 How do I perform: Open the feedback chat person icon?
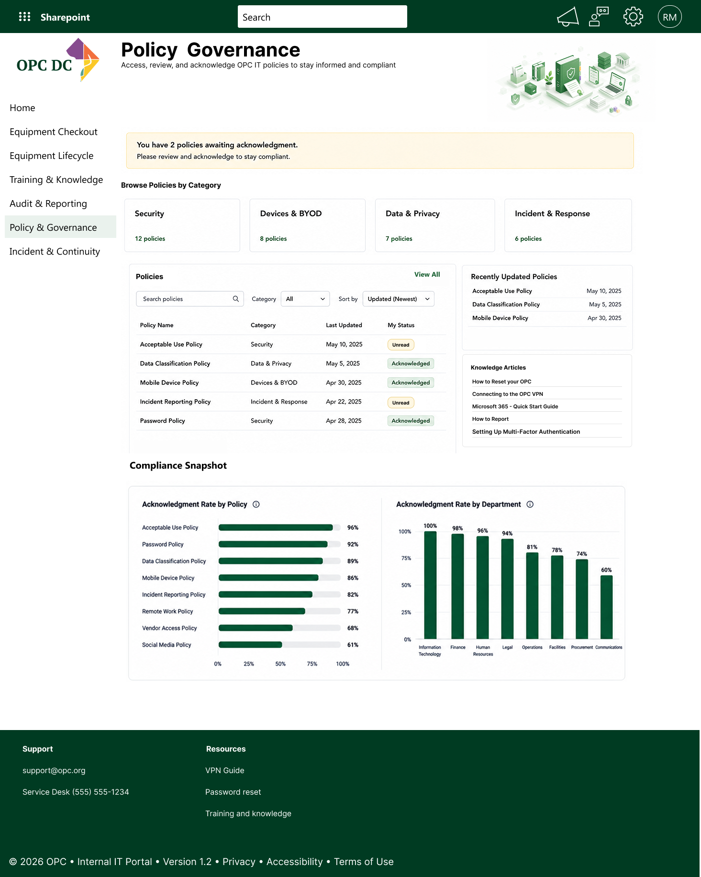coord(599,17)
